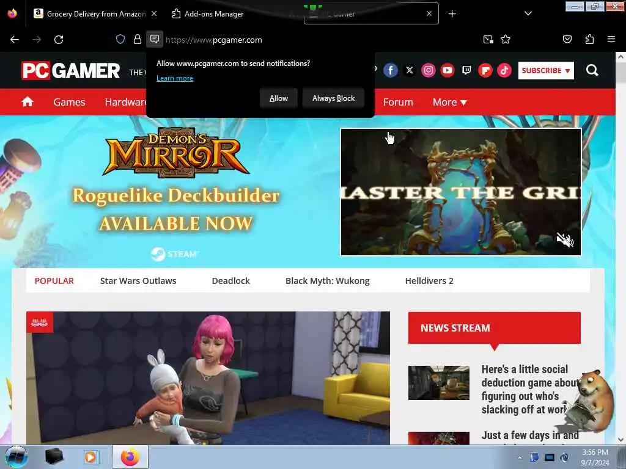
Task: Open the Black Myth: Wukong popular topic
Action: click(328, 281)
